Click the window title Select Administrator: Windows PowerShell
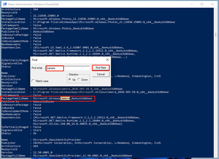This screenshot has width=219, height=159. (33, 4)
